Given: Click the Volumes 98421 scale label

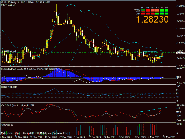Looking at the screenshot, I should 179,124.
